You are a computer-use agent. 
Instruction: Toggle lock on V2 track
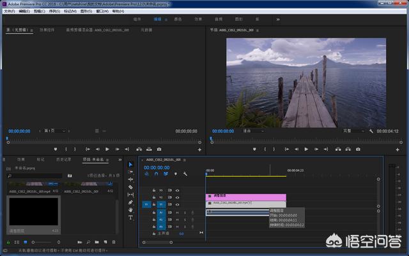point(154,197)
